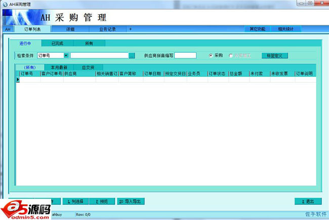Switch to the 订单列表 tab

[x=32, y=29]
